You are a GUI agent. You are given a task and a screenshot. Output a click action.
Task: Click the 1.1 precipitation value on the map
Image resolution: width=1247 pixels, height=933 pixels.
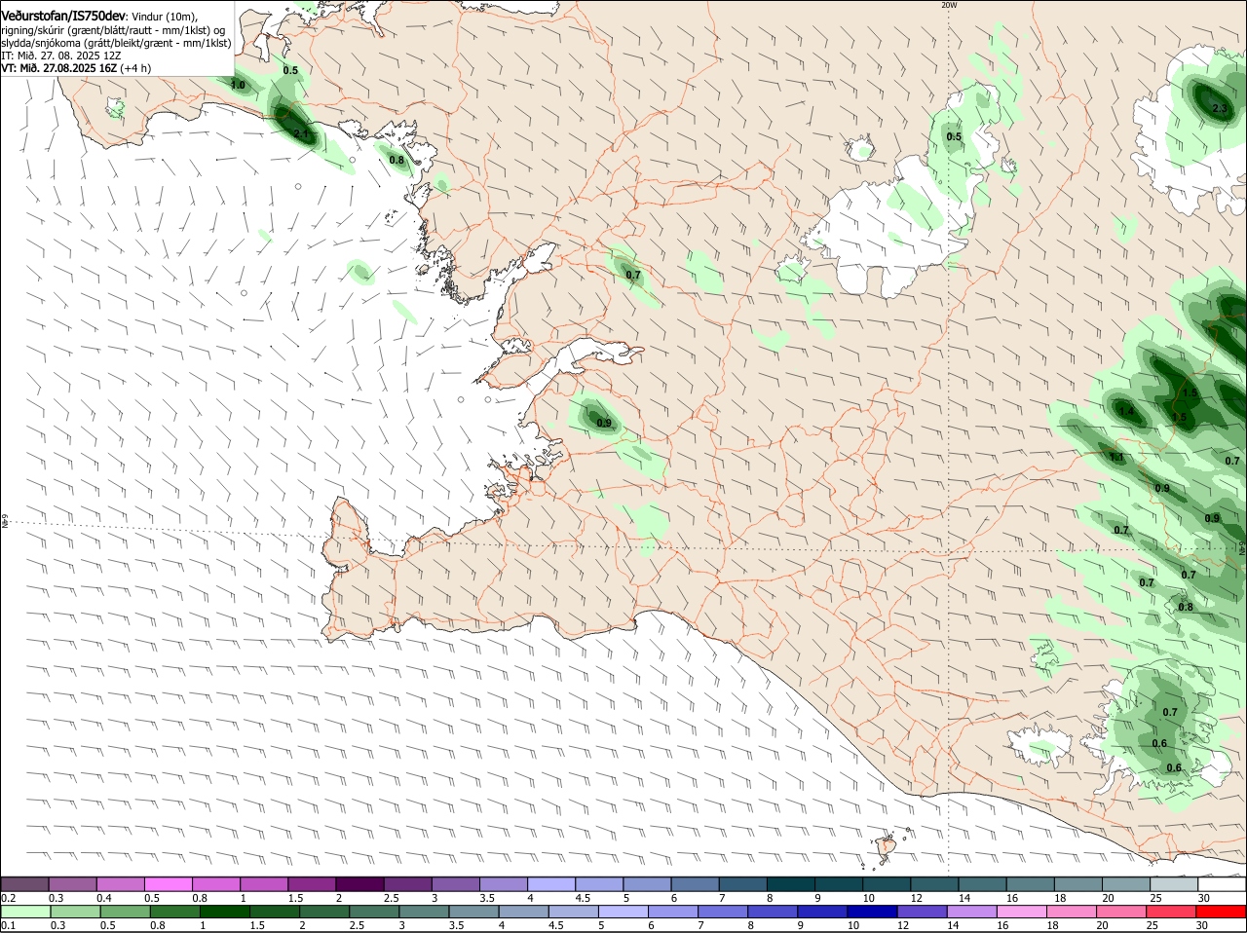click(1116, 457)
